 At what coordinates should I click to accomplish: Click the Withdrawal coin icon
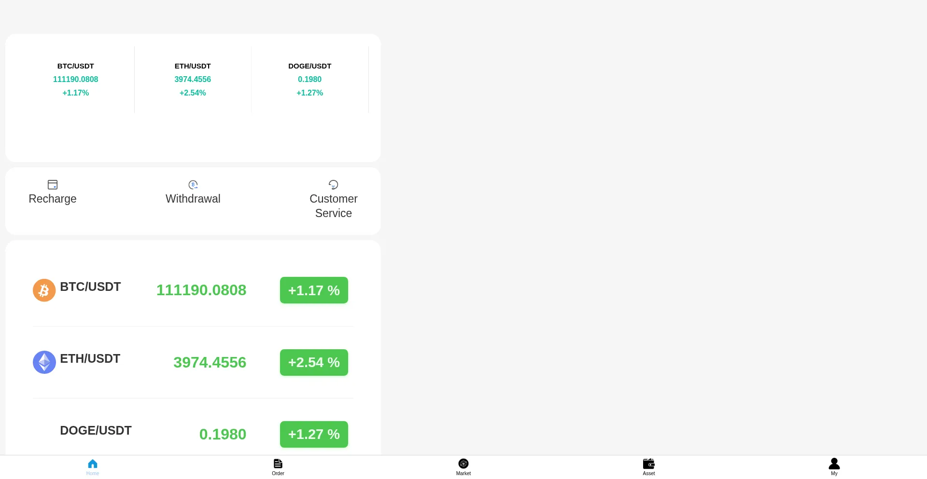(x=193, y=185)
